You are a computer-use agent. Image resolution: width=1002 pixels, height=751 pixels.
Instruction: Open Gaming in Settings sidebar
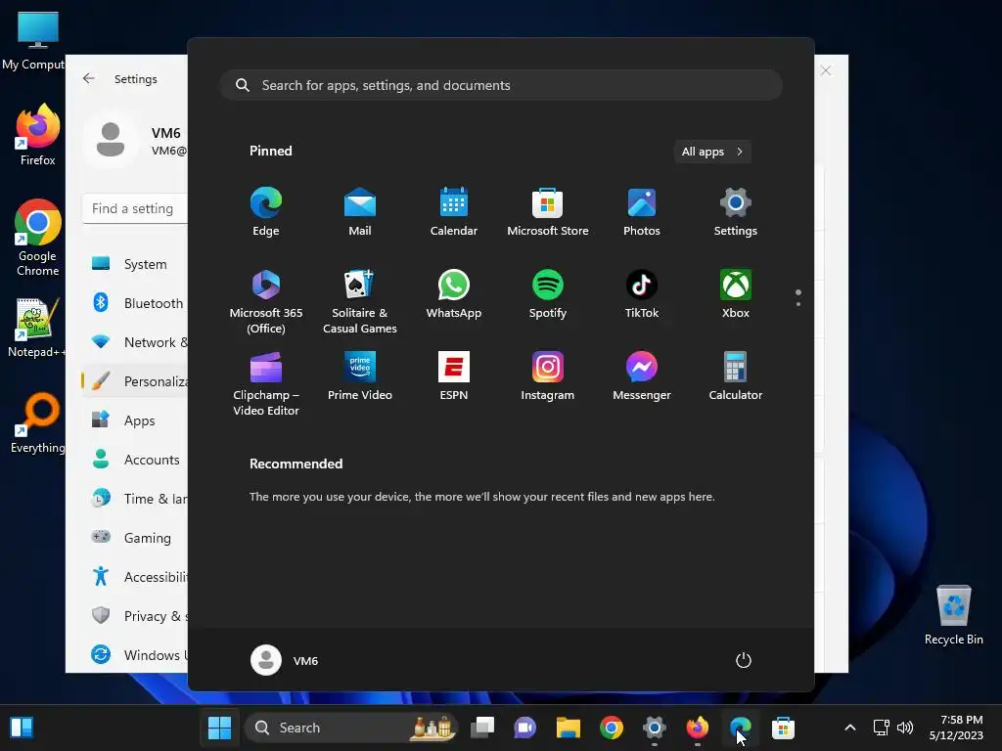pos(135,538)
